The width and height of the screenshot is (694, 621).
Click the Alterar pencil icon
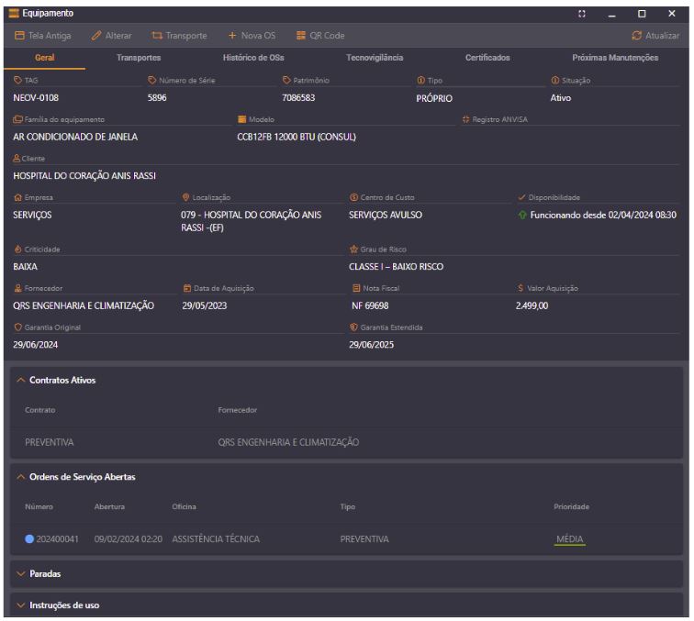point(96,36)
